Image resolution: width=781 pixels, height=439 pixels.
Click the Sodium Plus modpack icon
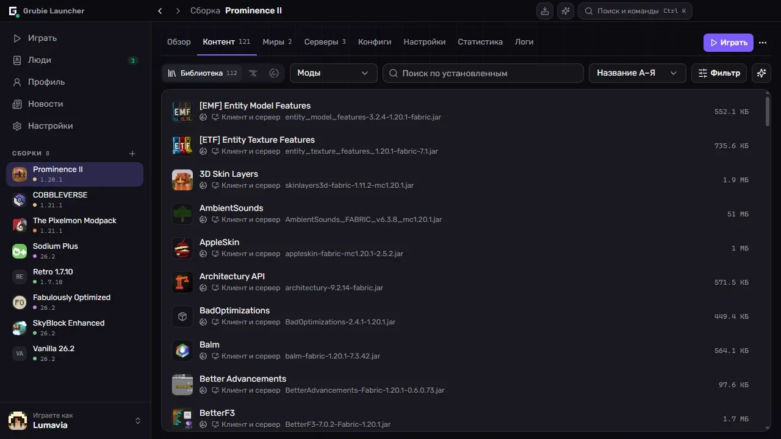[x=20, y=251]
